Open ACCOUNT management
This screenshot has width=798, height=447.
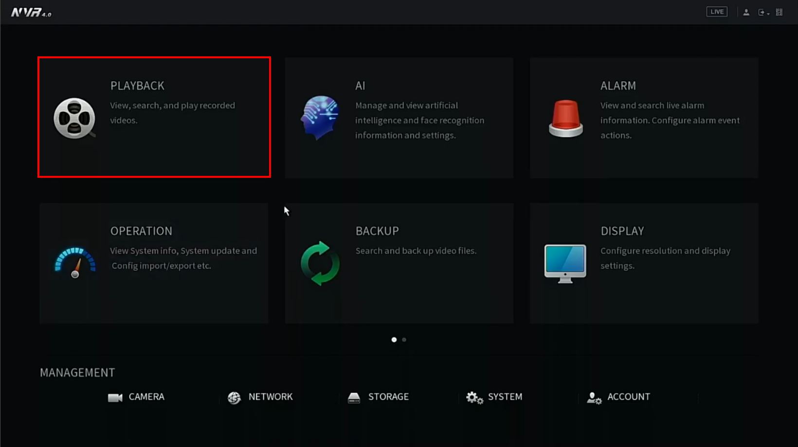pos(629,397)
